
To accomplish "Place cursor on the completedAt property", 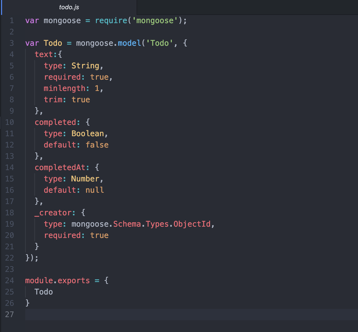I will [60, 167].
